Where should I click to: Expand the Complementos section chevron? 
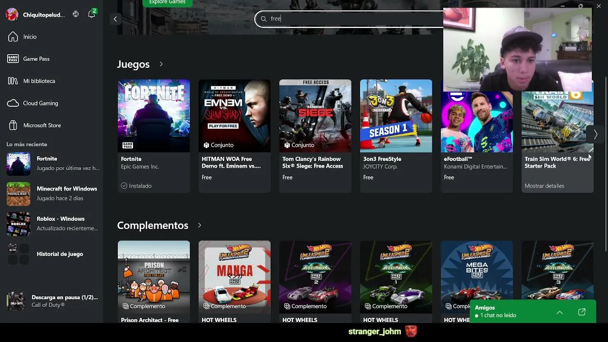[199, 225]
